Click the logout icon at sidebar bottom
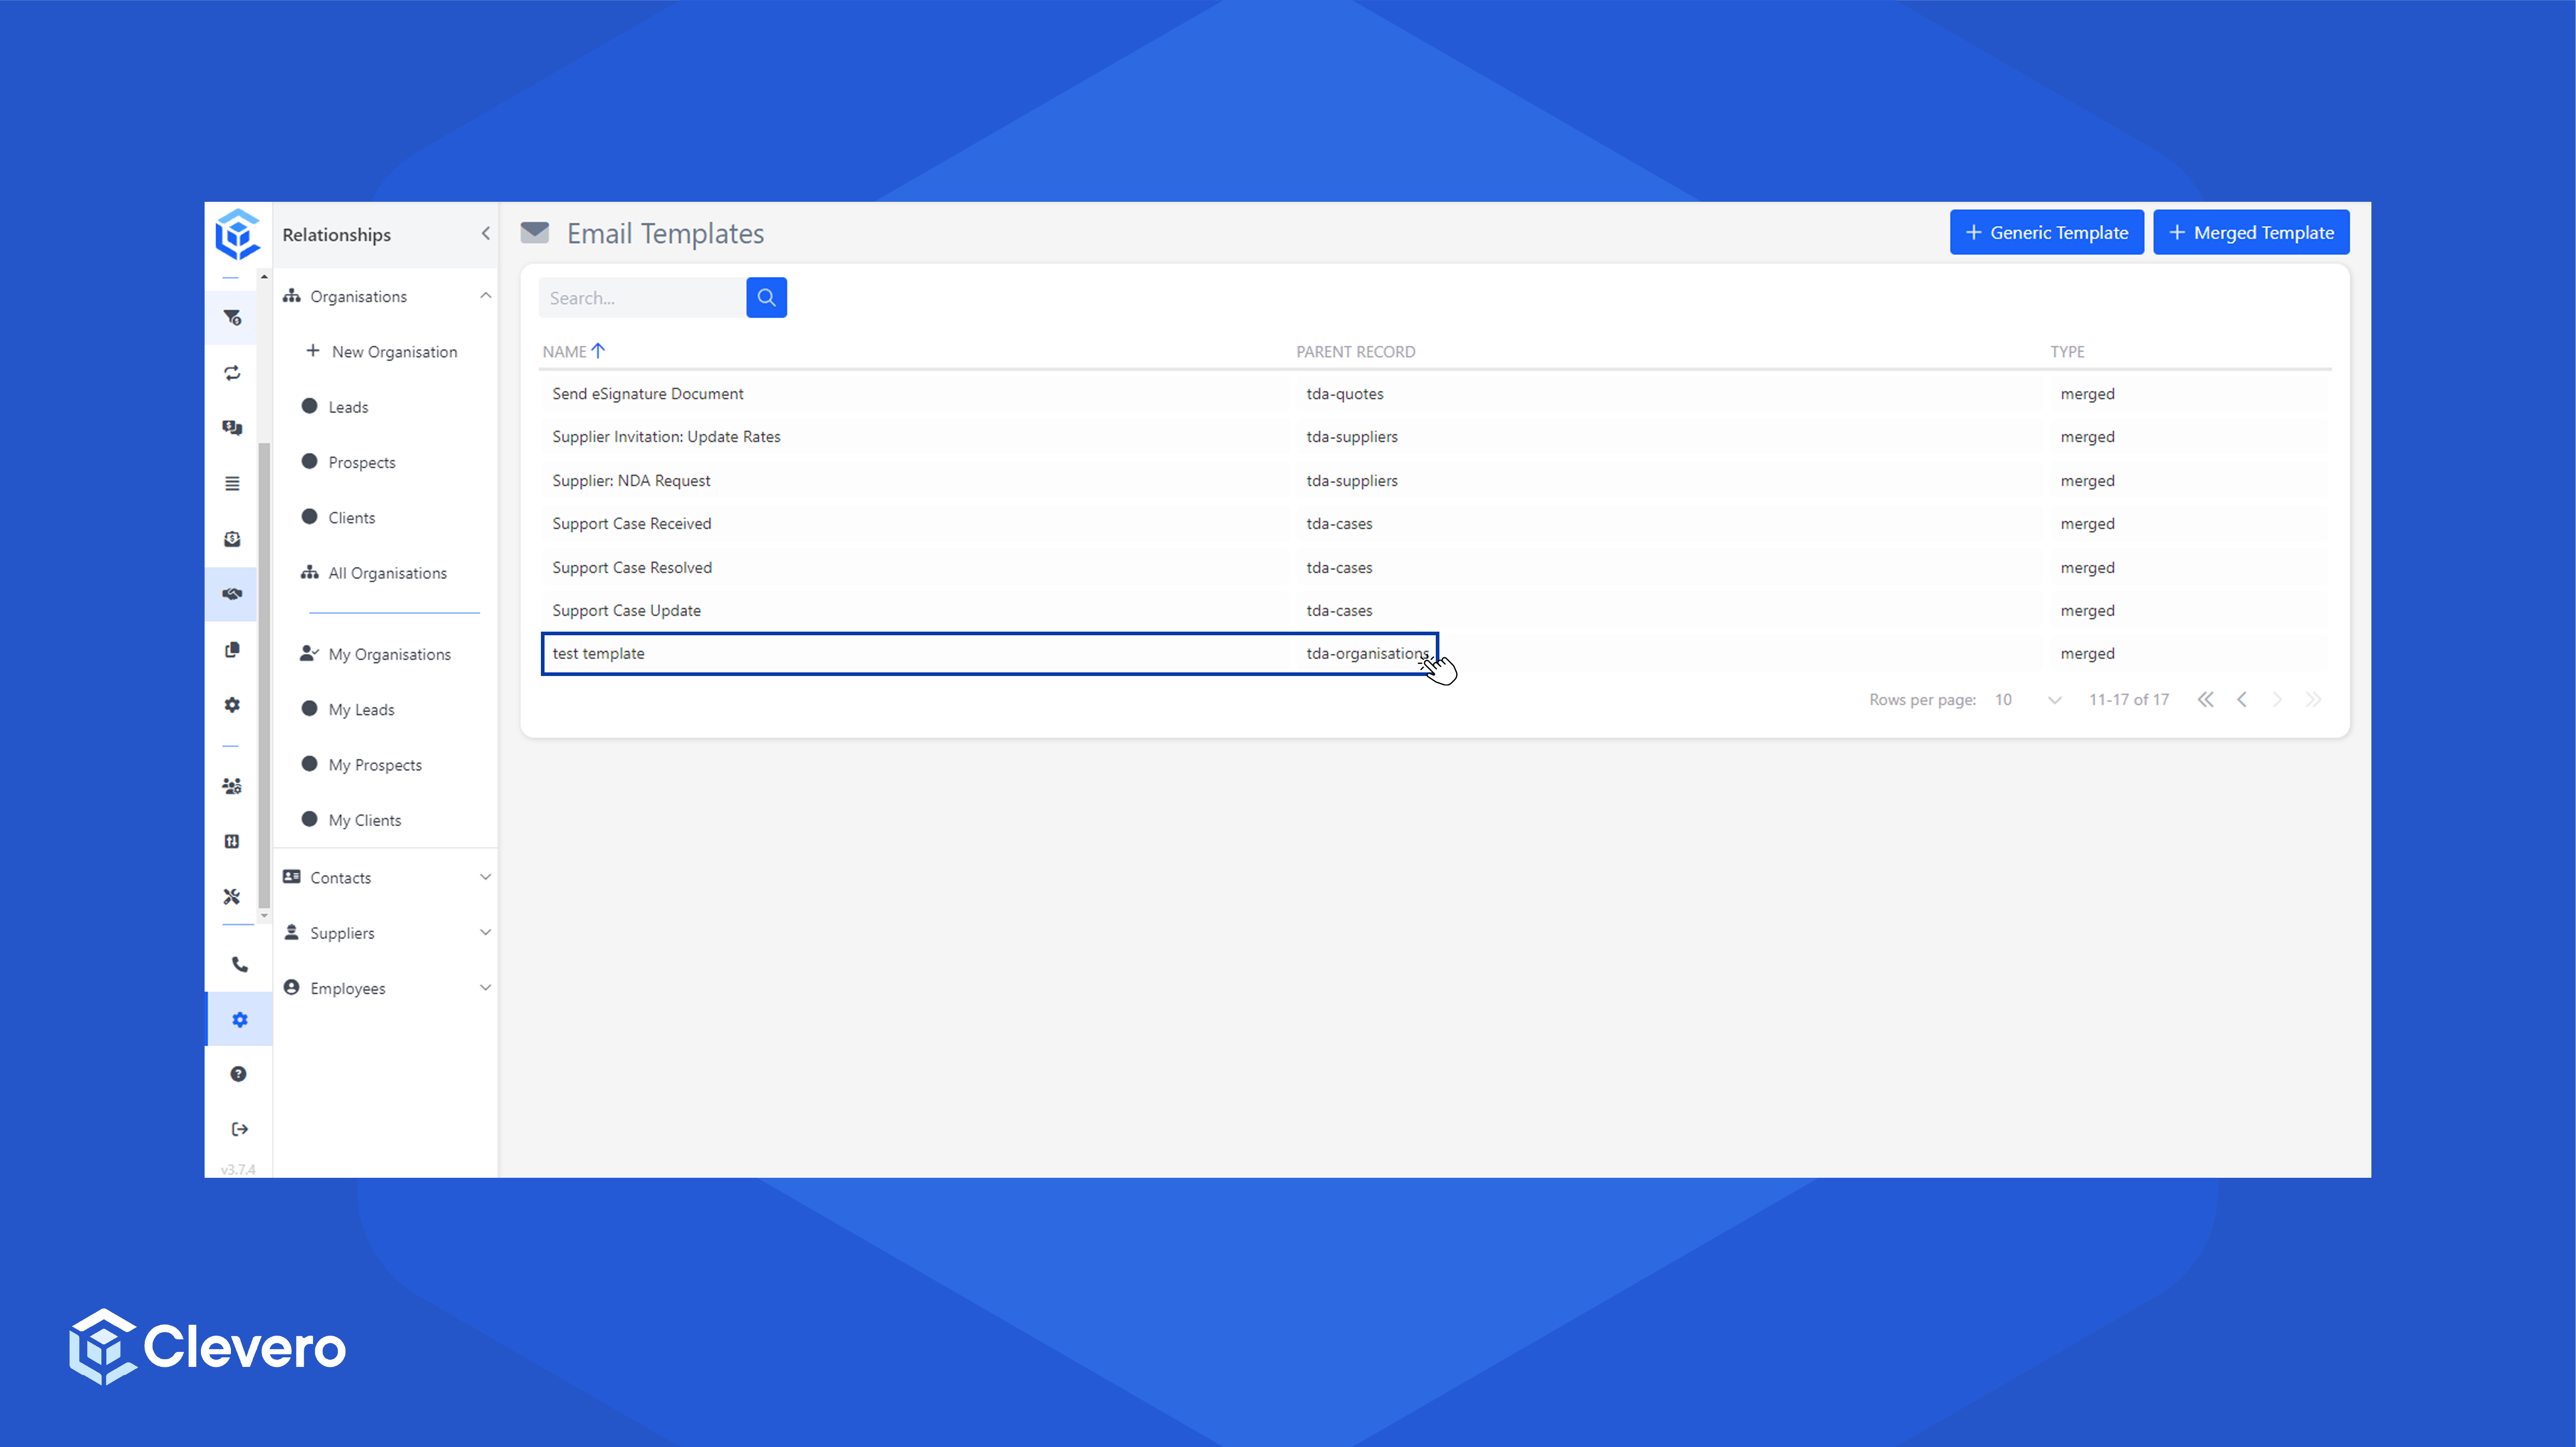Image resolution: width=2576 pixels, height=1447 pixels. pos(239,1129)
